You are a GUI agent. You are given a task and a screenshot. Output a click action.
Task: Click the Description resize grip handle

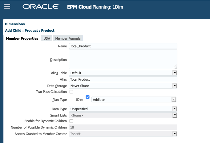click(175, 67)
